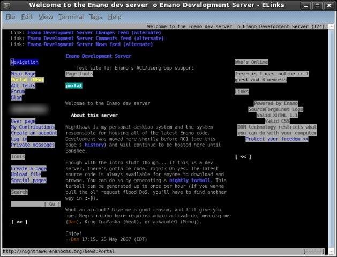
Task: Click the Log in link
Action: click(19, 139)
